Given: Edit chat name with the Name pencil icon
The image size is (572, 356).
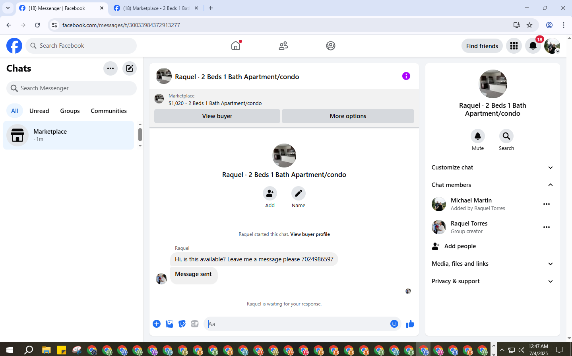Looking at the screenshot, I should click(299, 193).
